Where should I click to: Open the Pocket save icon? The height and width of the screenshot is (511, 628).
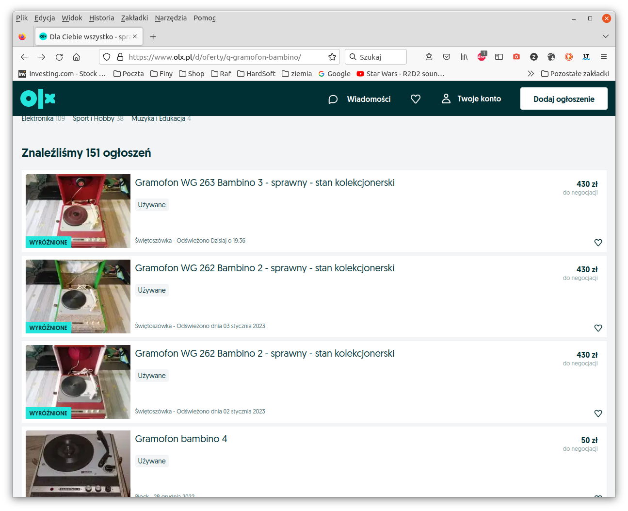click(447, 57)
